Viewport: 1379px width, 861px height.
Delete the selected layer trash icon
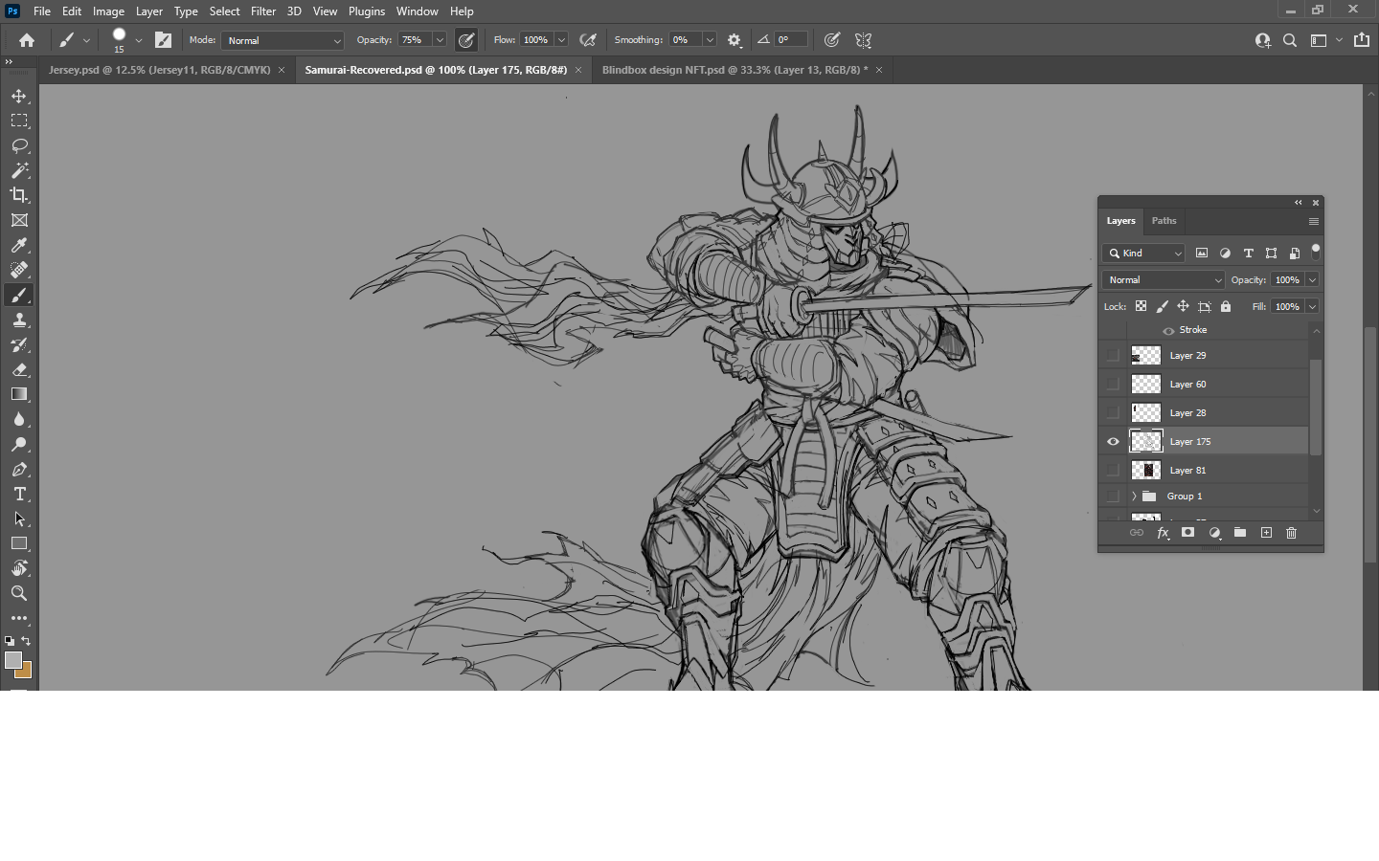pos(1291,533)
